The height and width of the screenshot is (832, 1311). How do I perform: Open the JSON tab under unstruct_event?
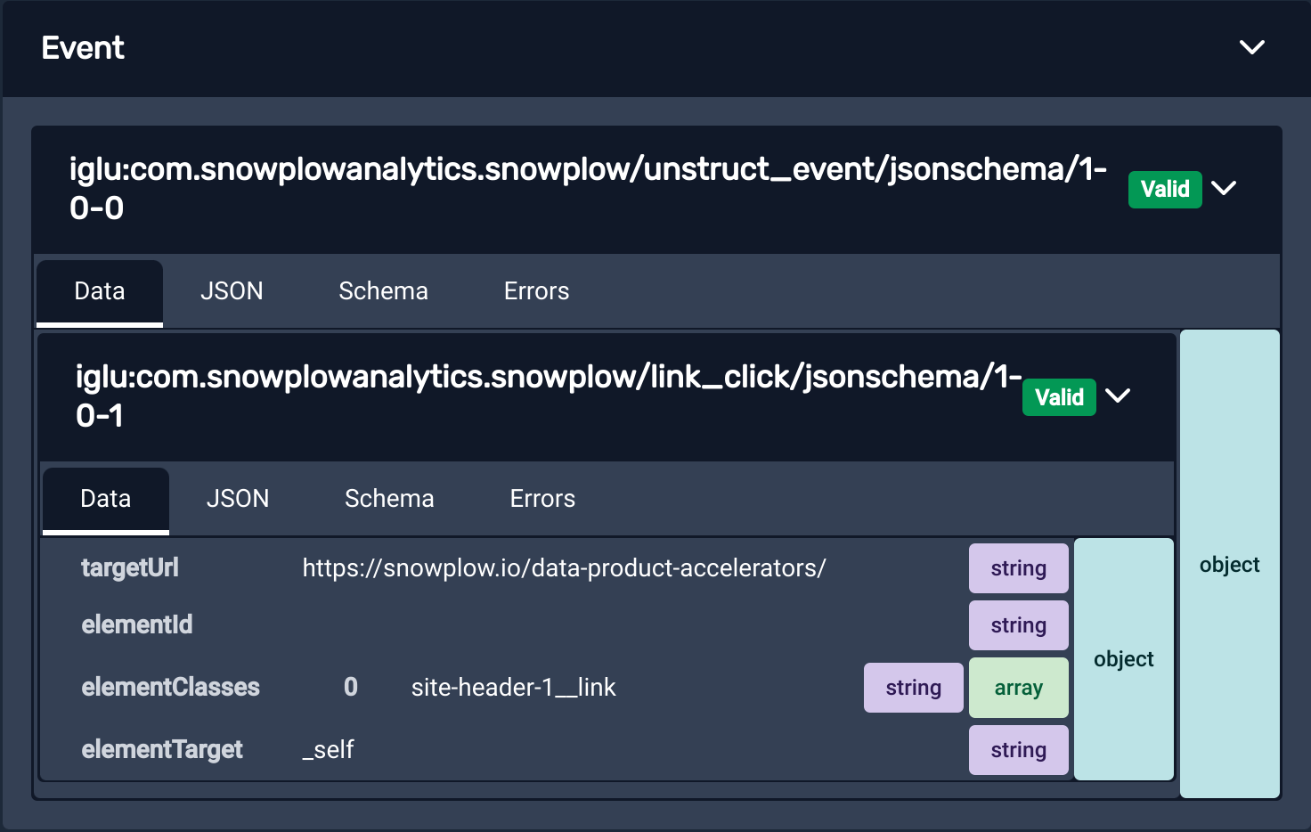(x=232, y=290)
